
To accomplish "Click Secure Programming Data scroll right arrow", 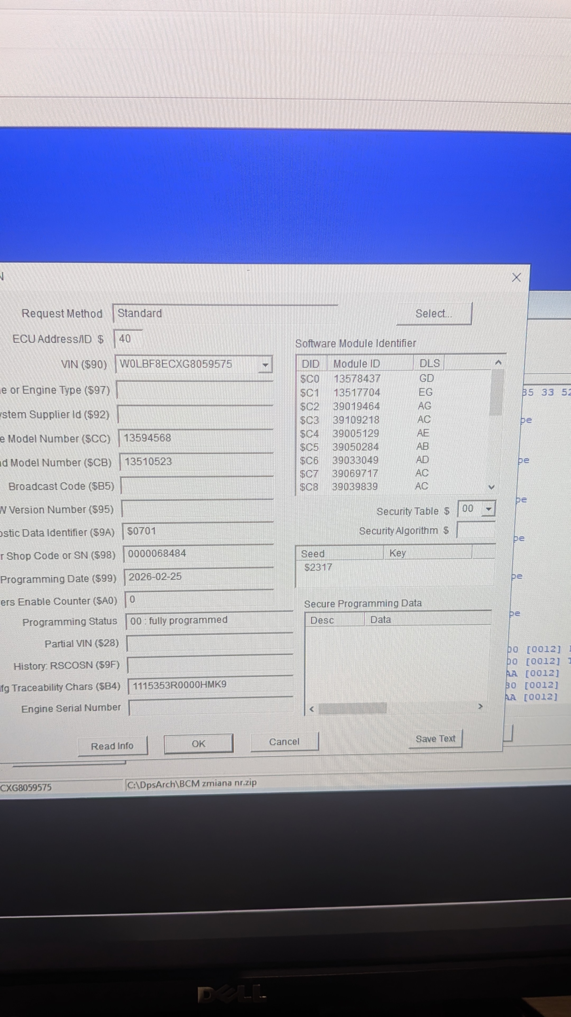I will [480, 706].
